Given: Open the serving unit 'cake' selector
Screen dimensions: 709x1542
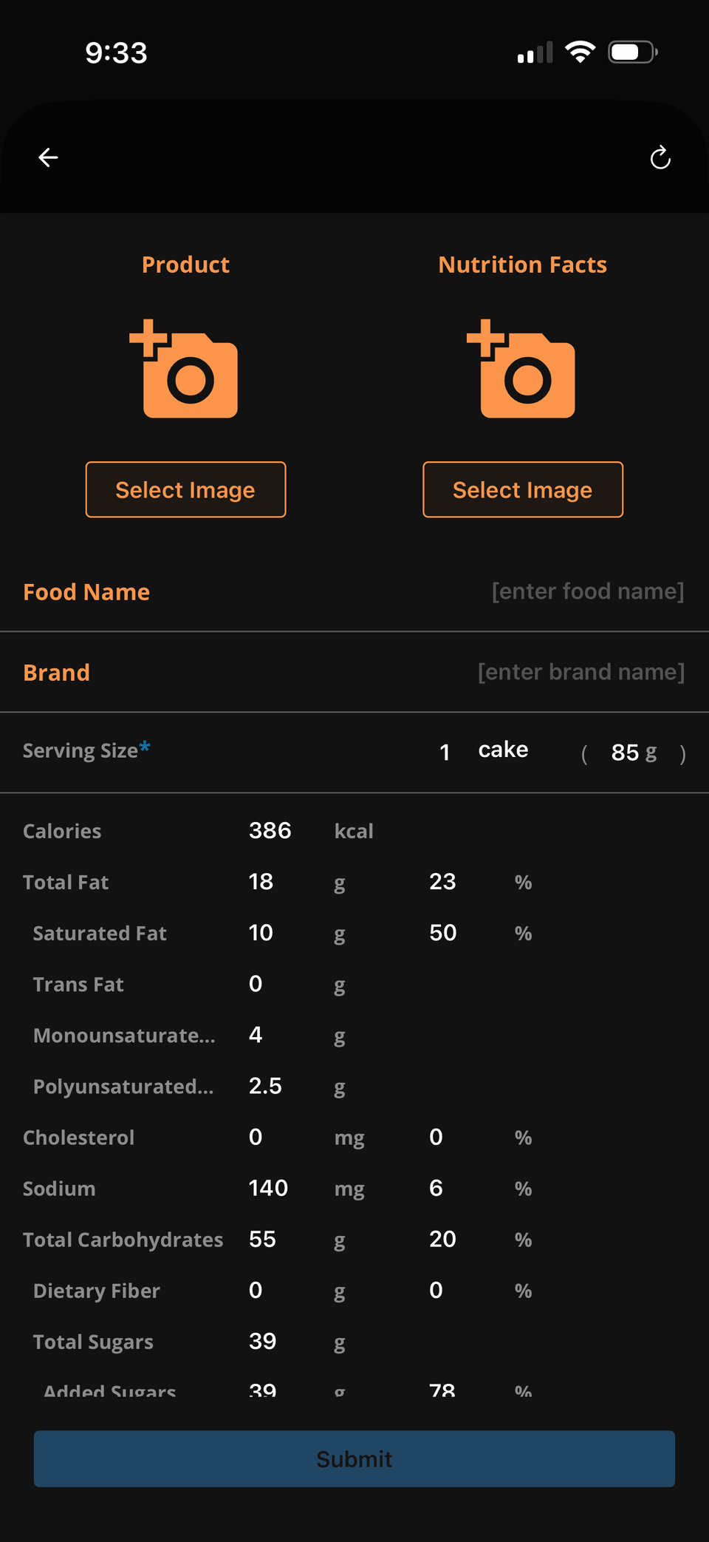Looking at the screenshot, I should [x=503, y=750].
